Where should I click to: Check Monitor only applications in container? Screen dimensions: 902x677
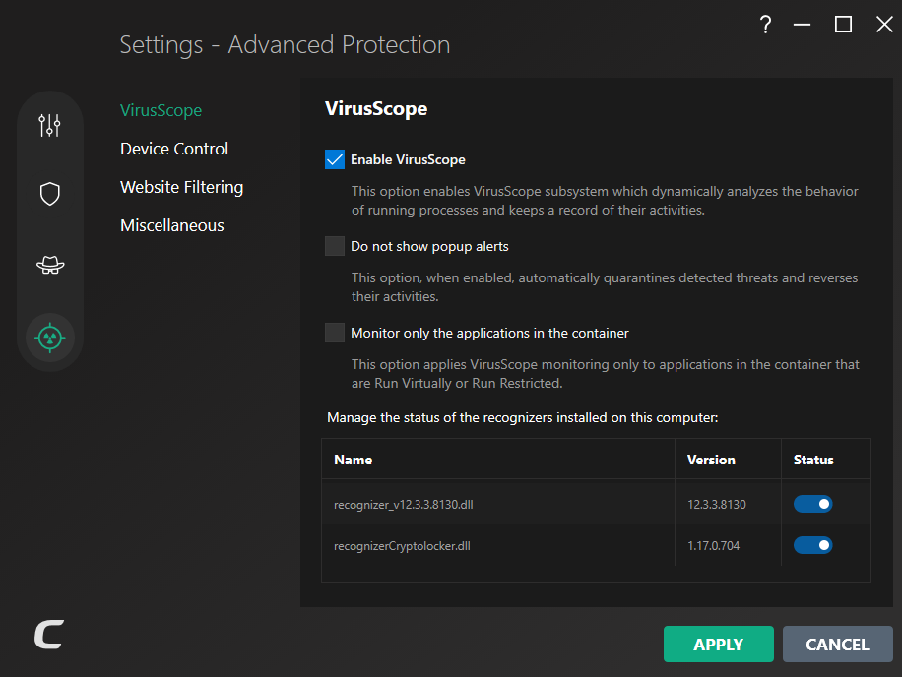point(335,333)
